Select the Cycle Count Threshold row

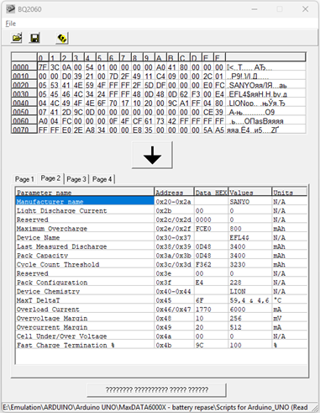click(x=161, y=264)
